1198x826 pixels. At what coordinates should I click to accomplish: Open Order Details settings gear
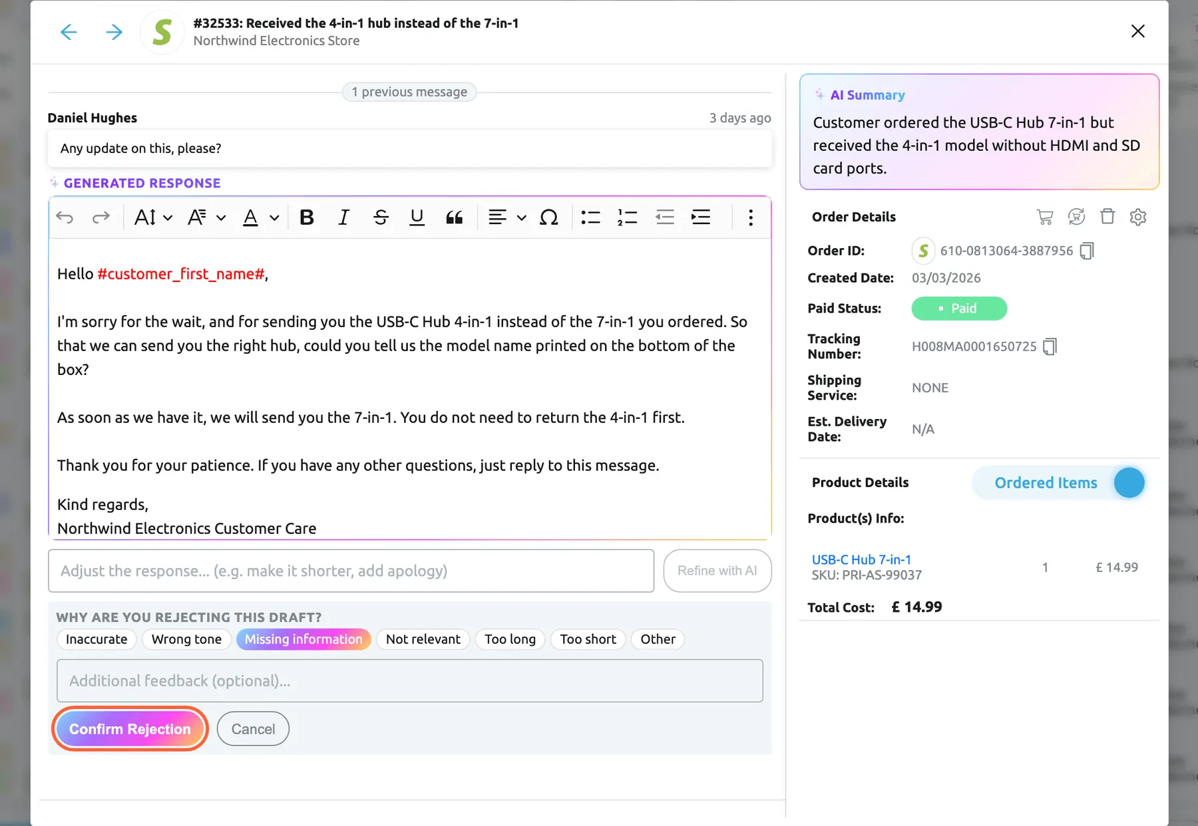1138,217
